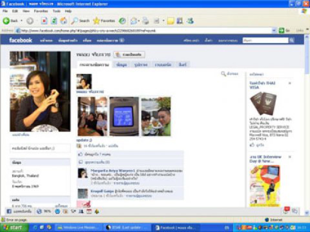This screenshot has width=310, height=232.
Task: Click the facebook logo link
Action: [20, 40]
